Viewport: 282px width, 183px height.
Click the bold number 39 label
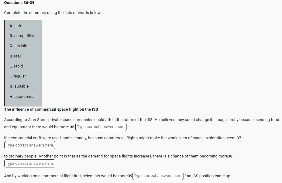130,176
